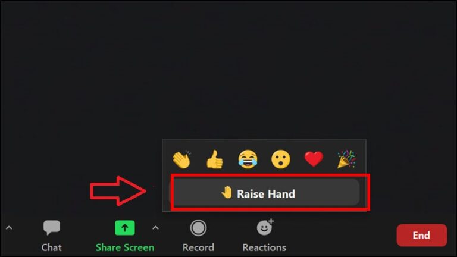Choose the surprised open-mouth emoji

tap(281, 159)
